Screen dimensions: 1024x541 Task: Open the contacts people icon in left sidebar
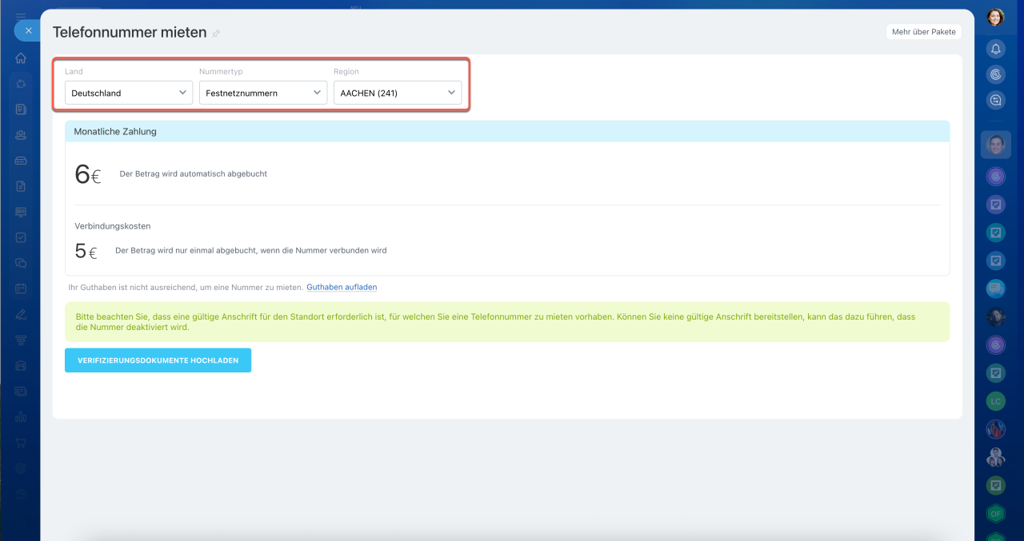21,135
